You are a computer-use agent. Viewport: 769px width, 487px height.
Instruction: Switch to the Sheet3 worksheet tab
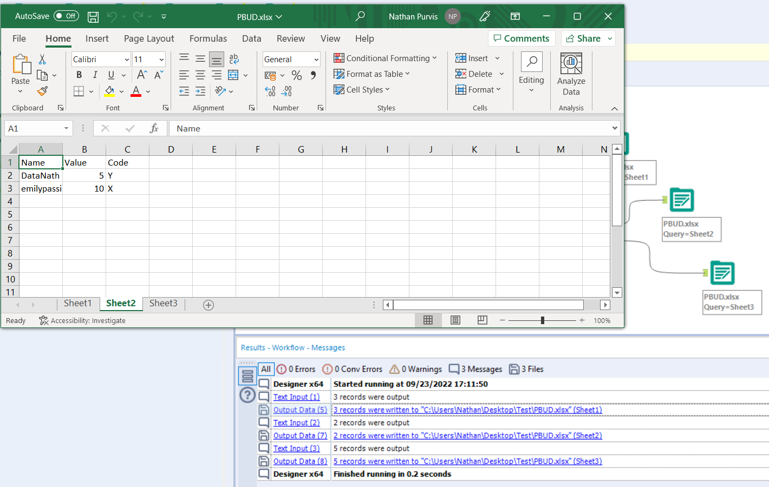(164, 303)
